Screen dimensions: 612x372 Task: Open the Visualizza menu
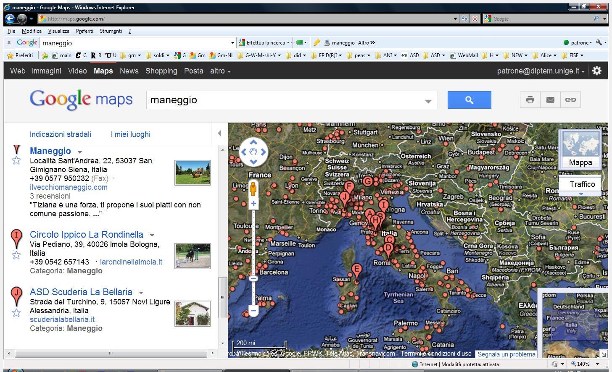pos(58,31)
